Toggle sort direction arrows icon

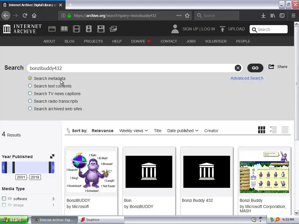pyautogui.click(x=68, y=130)
